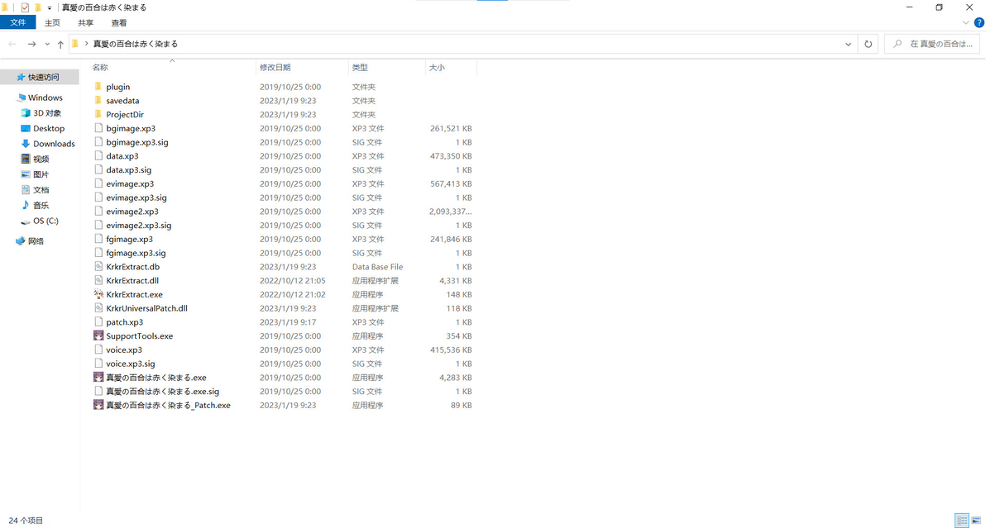The height and width of the screenshot is (528, 986).
Task: Expand the address bar history dropdown
Action: click(848, 44)
